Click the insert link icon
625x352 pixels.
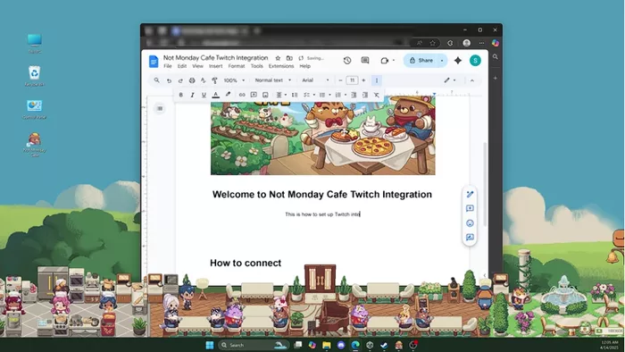point(242,95)
